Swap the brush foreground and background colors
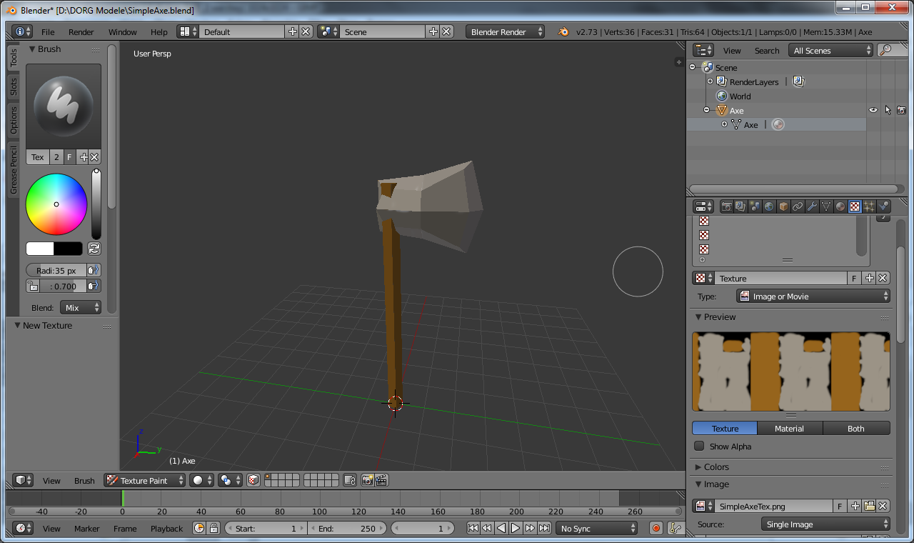 pos(94,249)
